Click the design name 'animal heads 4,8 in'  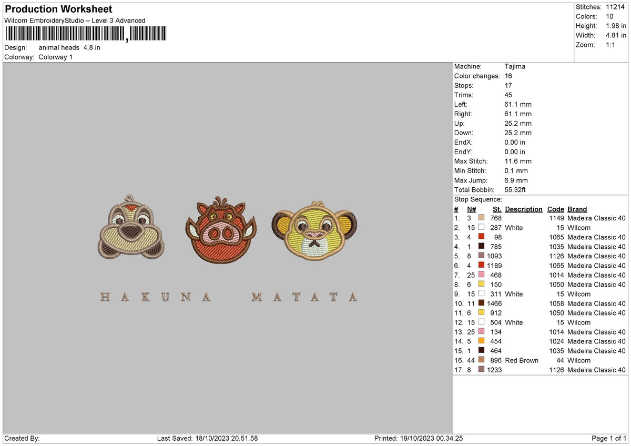[x=69, y=47]
